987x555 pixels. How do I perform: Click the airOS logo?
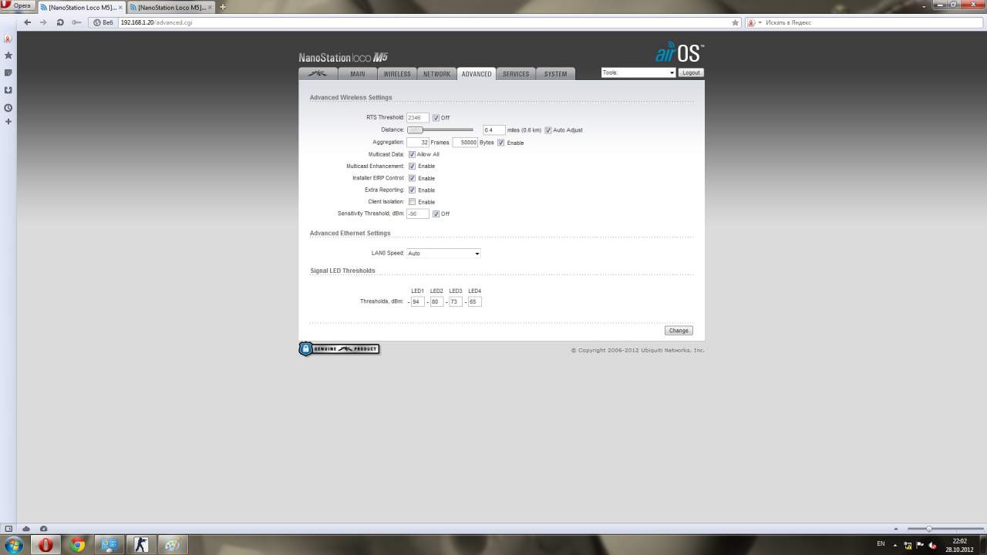(679, 52)
